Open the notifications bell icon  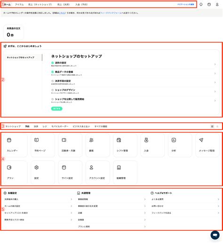pos(201,4)
